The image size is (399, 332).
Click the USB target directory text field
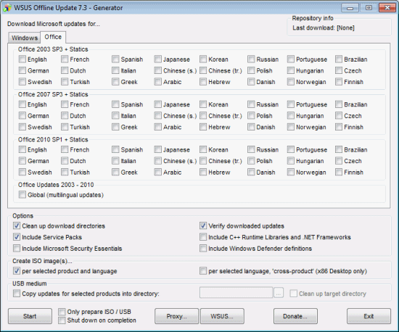click(236, 293)
